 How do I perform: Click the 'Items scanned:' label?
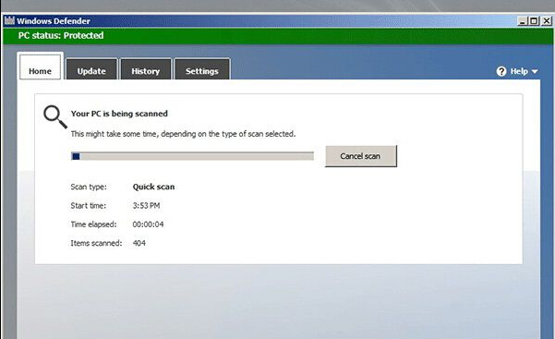(x=96, y=243)
